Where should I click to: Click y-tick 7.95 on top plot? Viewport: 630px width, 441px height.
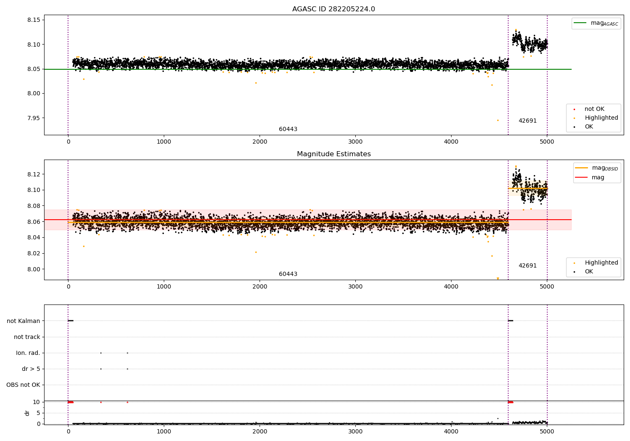[33, 118]
